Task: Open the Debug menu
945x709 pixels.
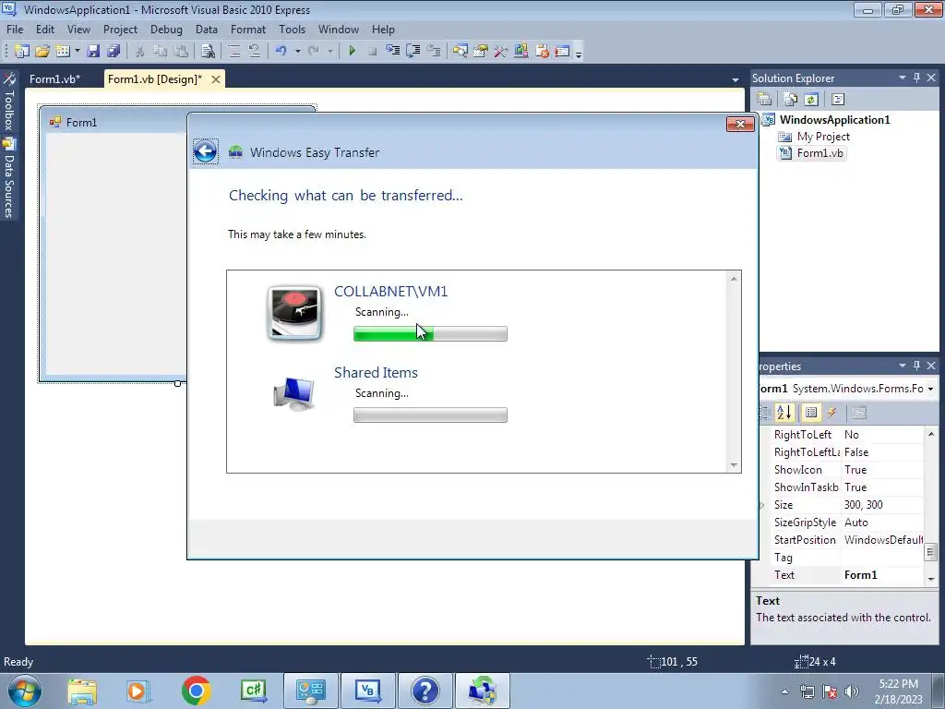Action: coord(166,29)
